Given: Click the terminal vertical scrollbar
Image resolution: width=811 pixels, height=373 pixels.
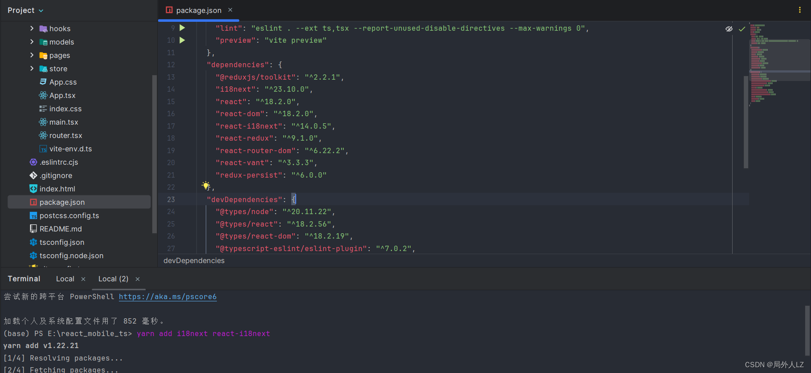Looking at the screenshot, I should [x=807, y=330].
